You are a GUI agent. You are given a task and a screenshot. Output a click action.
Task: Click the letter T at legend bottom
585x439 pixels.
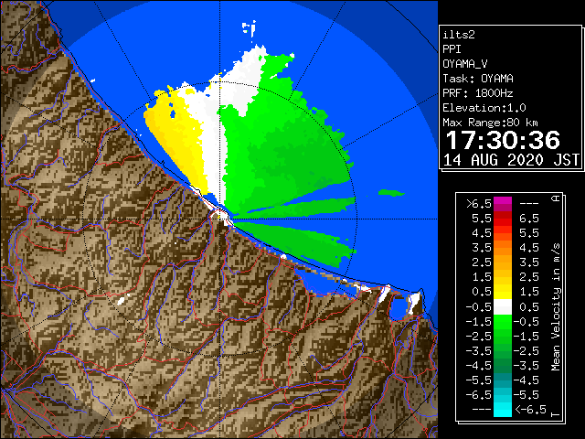tap(556, 414)
